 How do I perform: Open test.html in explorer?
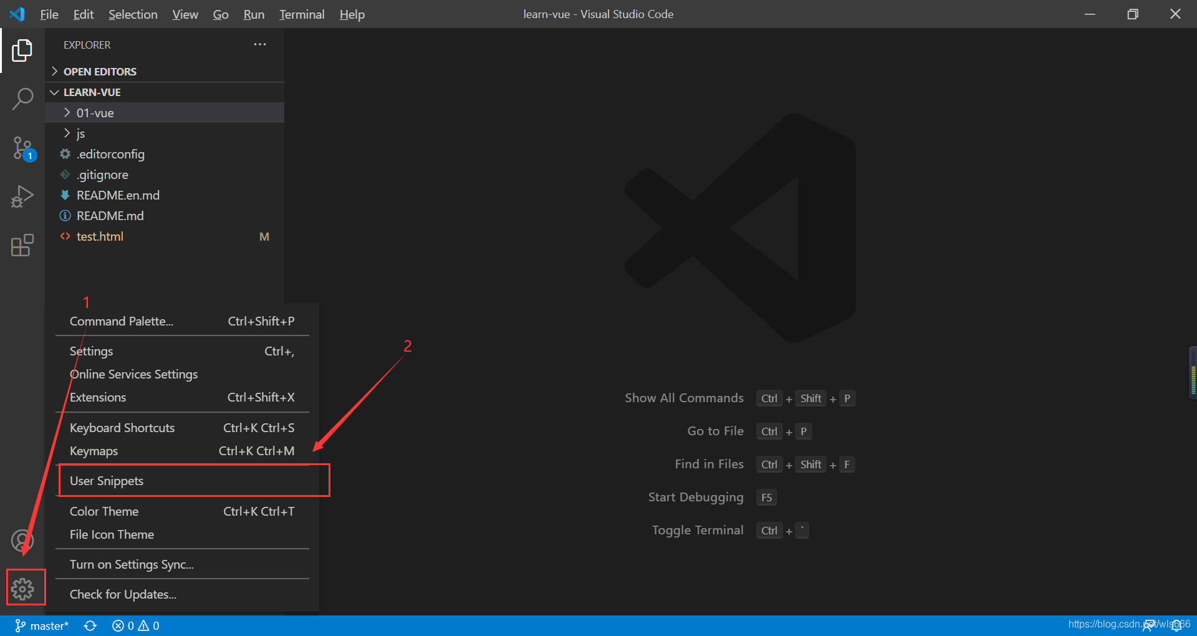(165, 236)
